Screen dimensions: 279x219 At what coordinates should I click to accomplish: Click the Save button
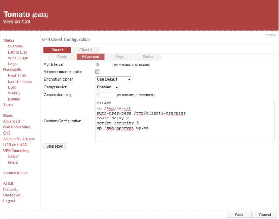239,215
